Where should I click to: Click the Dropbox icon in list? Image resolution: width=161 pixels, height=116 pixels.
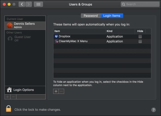[56, 37]
